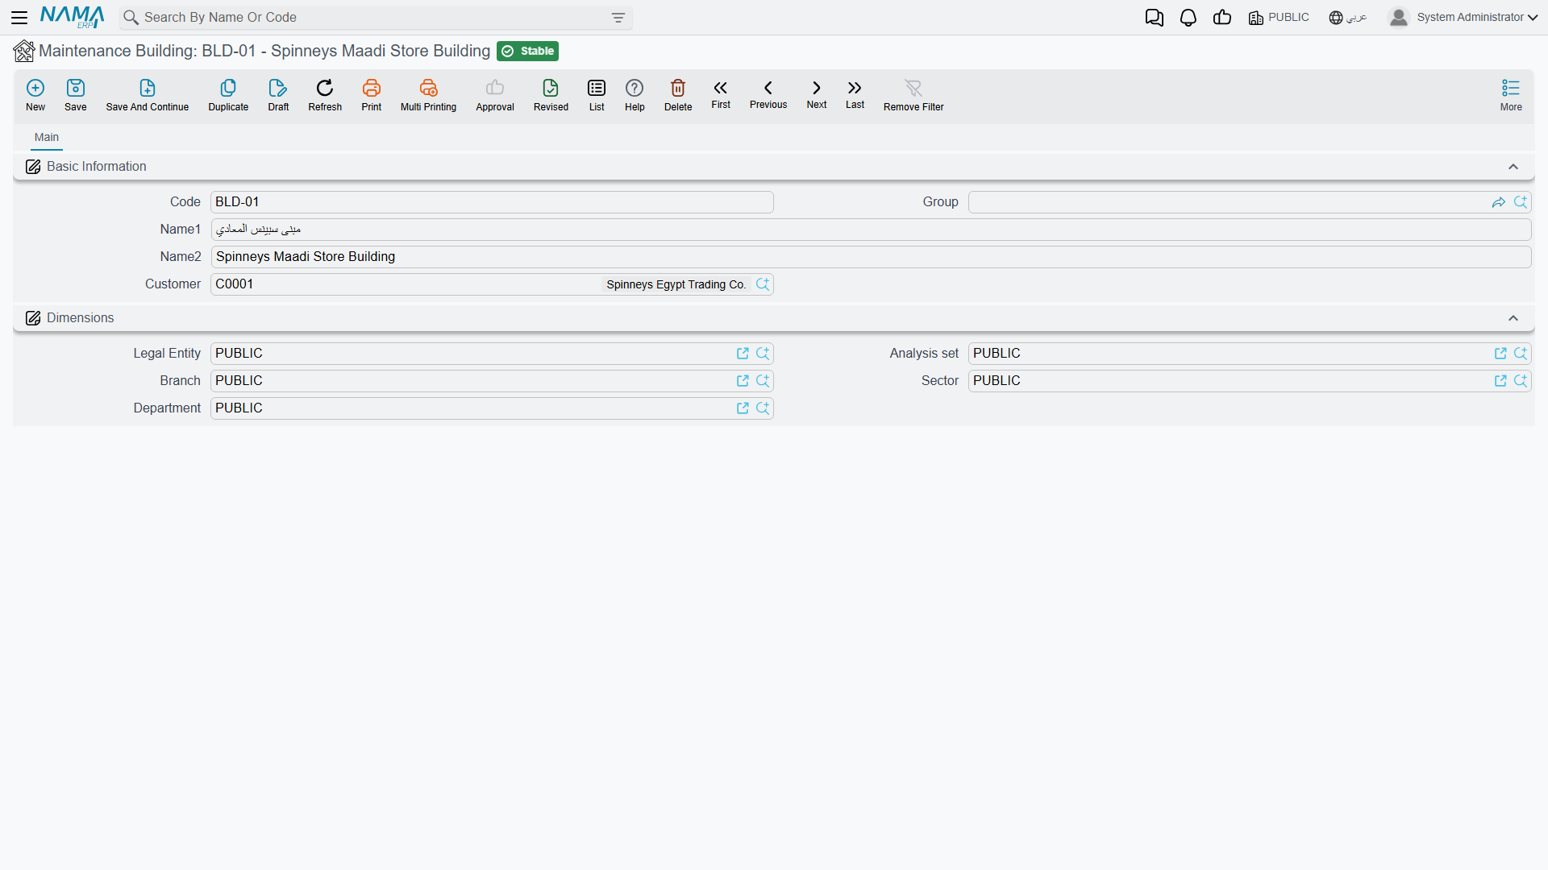
Task: Open Legal Entity record in new window
Action: (743, 354)
